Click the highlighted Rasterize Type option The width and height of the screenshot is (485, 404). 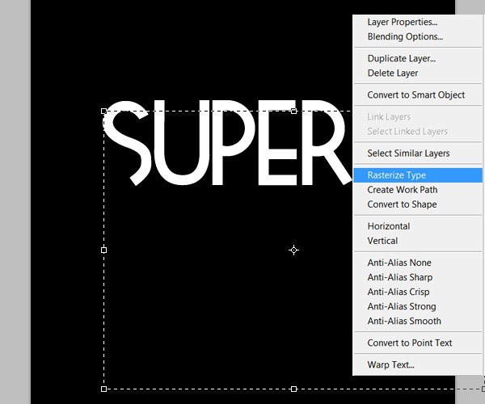[x=396, y=175]
